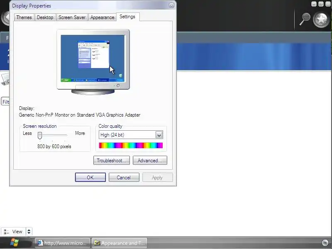The image size is (332, 249).
Task: Select the Settings tab
Action: 127,17
